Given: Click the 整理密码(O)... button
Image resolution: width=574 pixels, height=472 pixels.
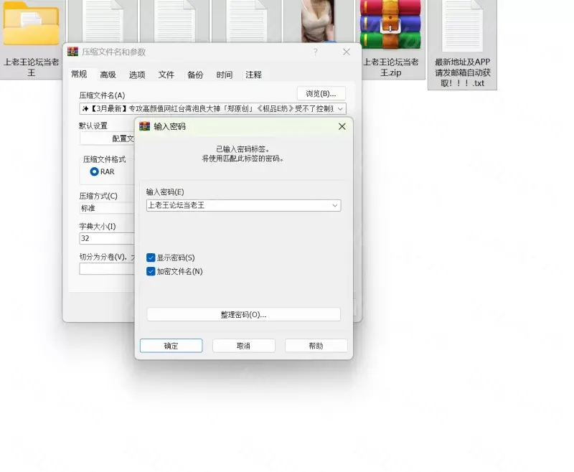Looking at the screenshot, I should pos(243,314).
